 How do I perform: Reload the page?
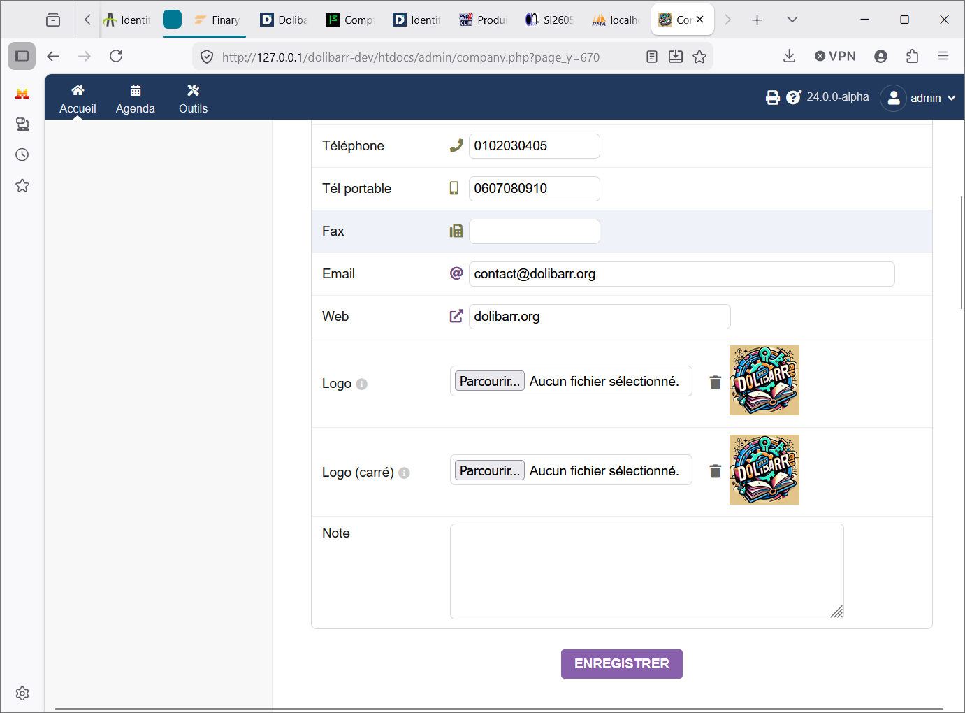pyautogui.click(x=116, y=56)
